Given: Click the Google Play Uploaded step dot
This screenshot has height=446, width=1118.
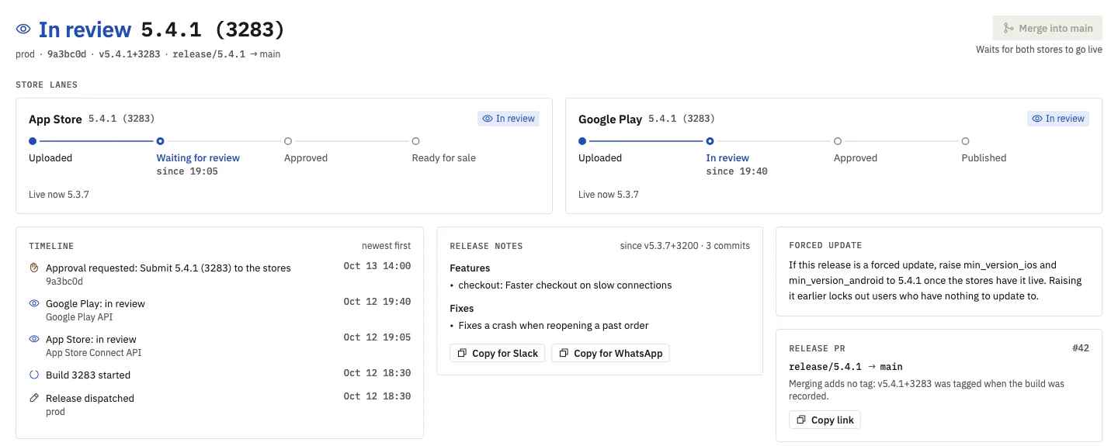Looking at the screenshot, I should pyautogui.click(x=582, y=141).
